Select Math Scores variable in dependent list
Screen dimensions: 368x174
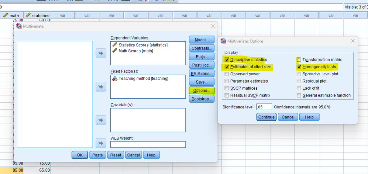pos(135,51)
